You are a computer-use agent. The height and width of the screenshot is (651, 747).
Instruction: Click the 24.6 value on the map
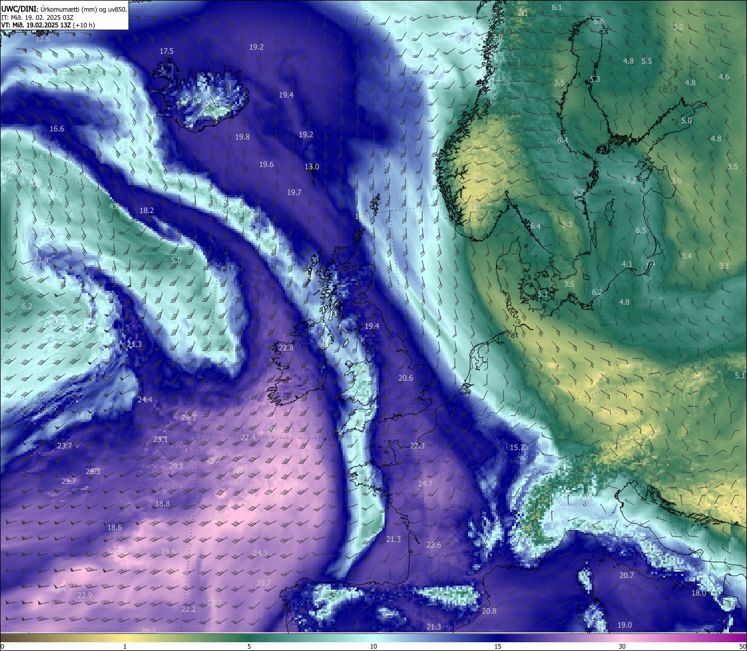coord(168,552)
